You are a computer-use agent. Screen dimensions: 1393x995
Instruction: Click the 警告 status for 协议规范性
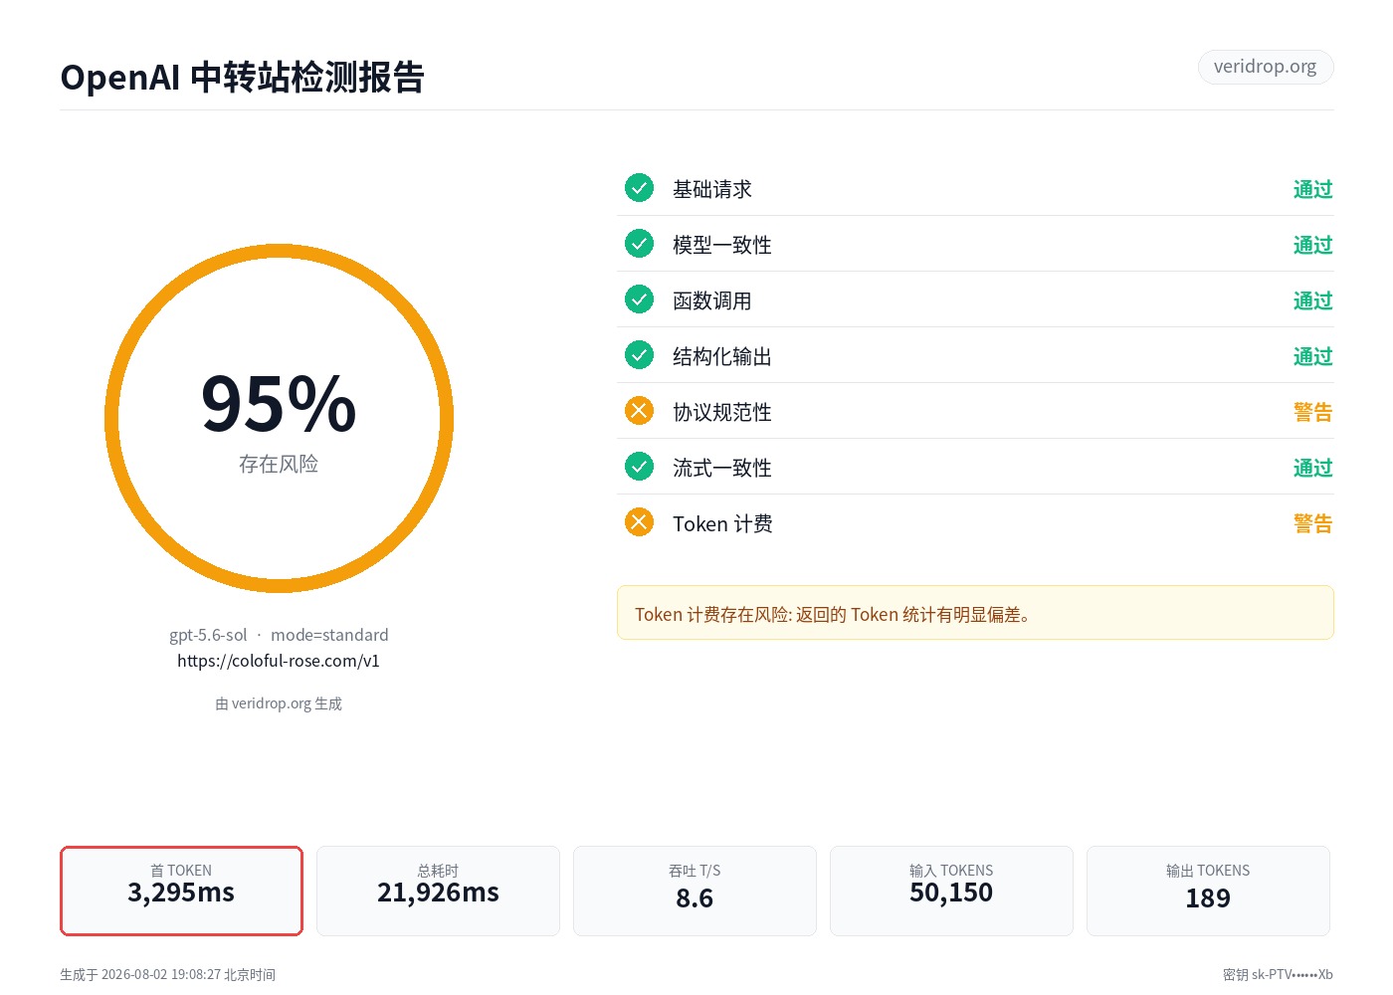click(1312, 412)
